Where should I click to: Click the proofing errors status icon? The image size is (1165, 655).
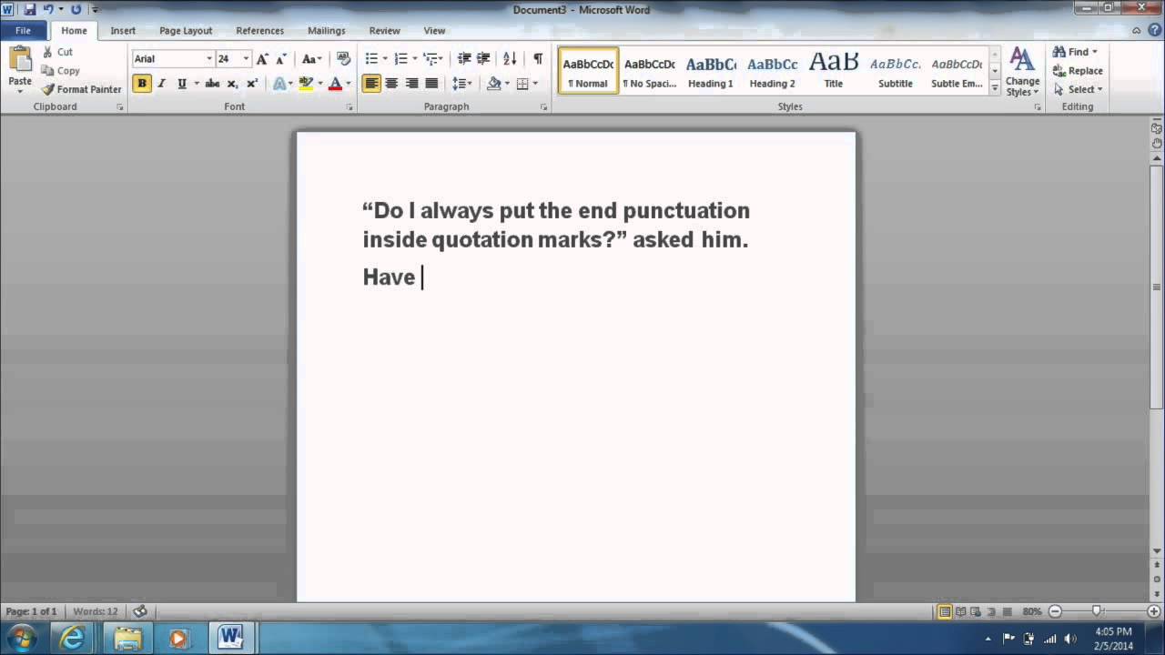[x=139, y=611]
